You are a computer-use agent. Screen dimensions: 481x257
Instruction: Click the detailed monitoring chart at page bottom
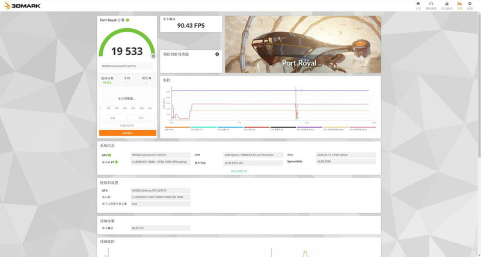tap(239, 251)
